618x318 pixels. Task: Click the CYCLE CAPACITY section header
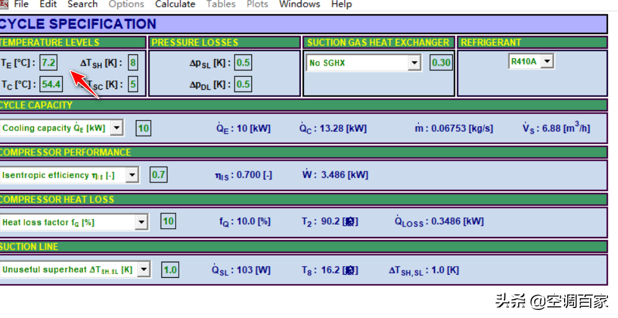pyautogui.click(x=303, y=105)
